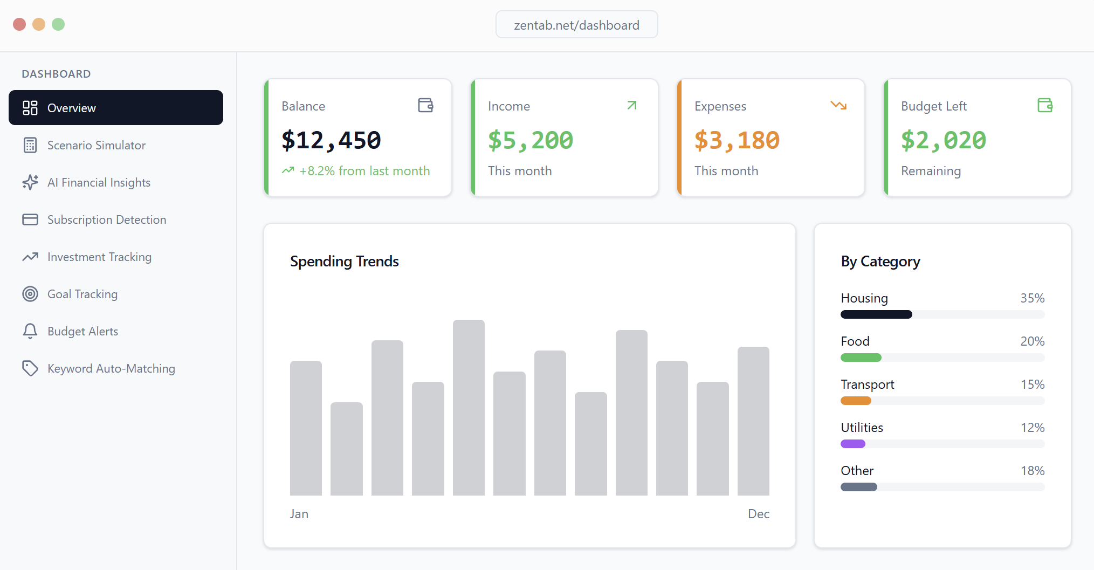This screenshot has width=1094, height=570.
Task: Click the downward trend icon on Expenses card
Action: [838, 105]
